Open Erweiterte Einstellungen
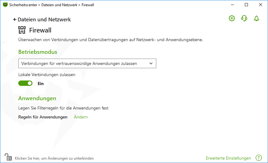This screenshot has width=268, height=163. tap(228, 158)
